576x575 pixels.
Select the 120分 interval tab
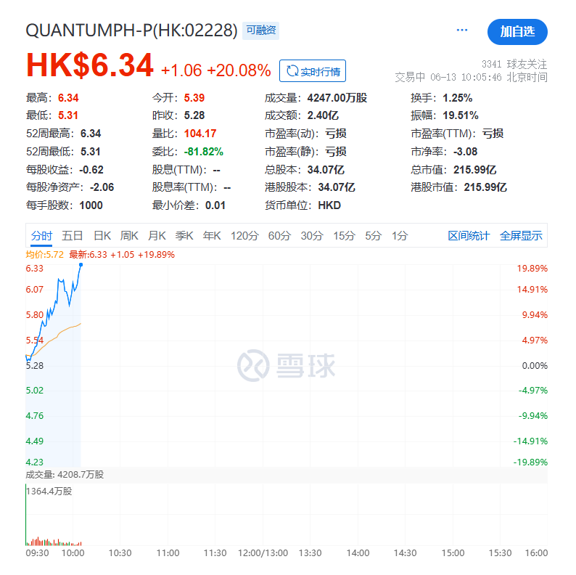[244, 236]
